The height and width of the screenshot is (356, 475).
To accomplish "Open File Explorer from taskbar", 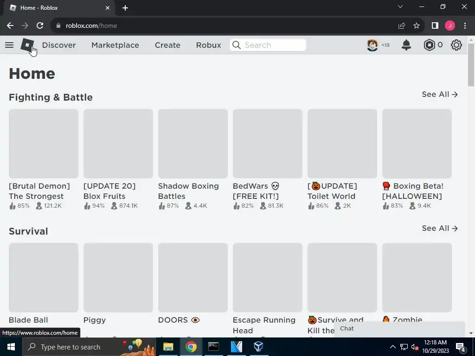I will click(x=168, y=347).
